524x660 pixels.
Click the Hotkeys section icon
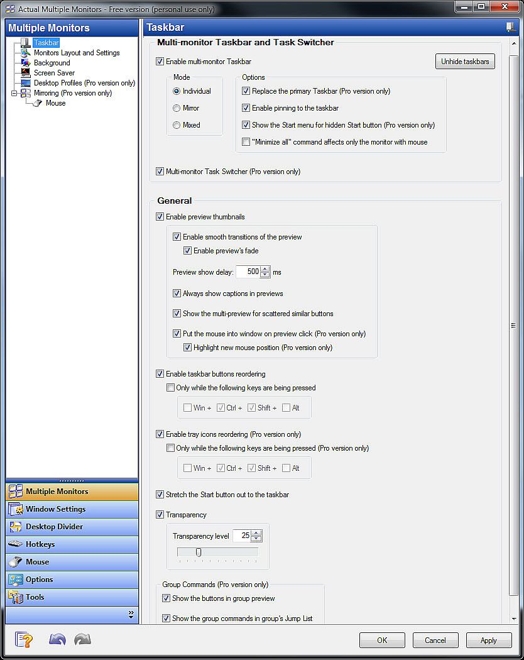(16, 544)
